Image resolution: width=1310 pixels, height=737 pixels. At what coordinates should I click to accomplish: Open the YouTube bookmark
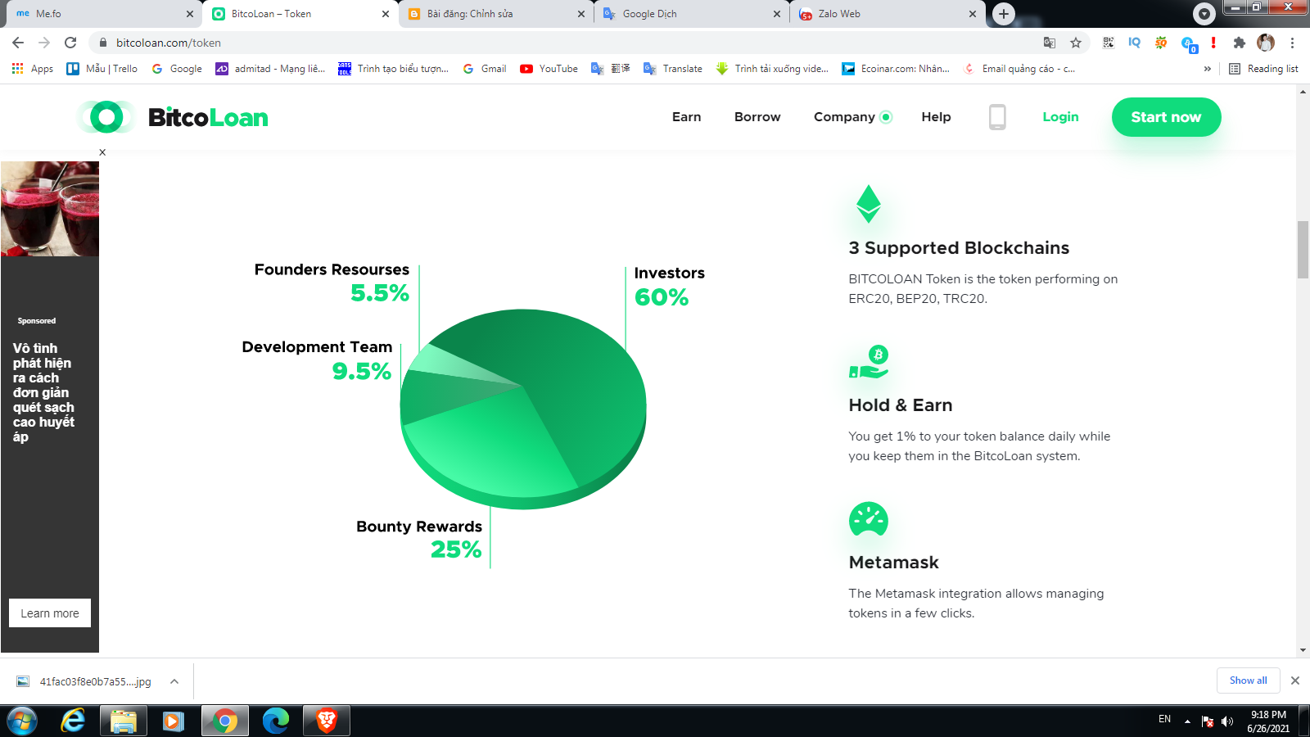point(549,69)
